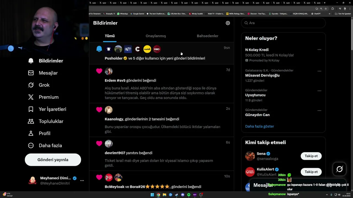Follow KulisAlert with Takip et button
Viewport: 353px width, 198px height.
coord(311,172)
